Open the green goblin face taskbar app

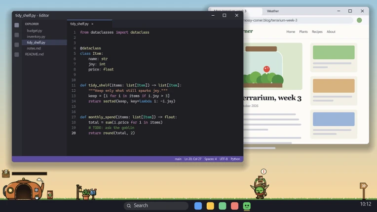247,206
